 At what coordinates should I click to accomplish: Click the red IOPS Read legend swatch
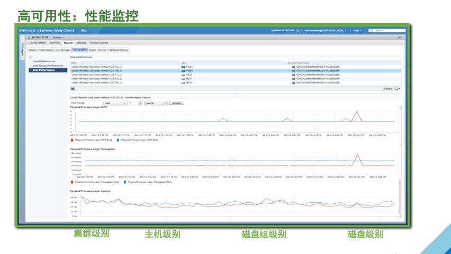point(72,140)
